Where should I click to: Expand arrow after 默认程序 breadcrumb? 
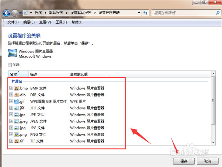[67, 13]
